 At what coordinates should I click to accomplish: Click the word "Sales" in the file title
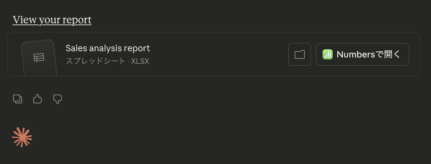coord(76,48)
